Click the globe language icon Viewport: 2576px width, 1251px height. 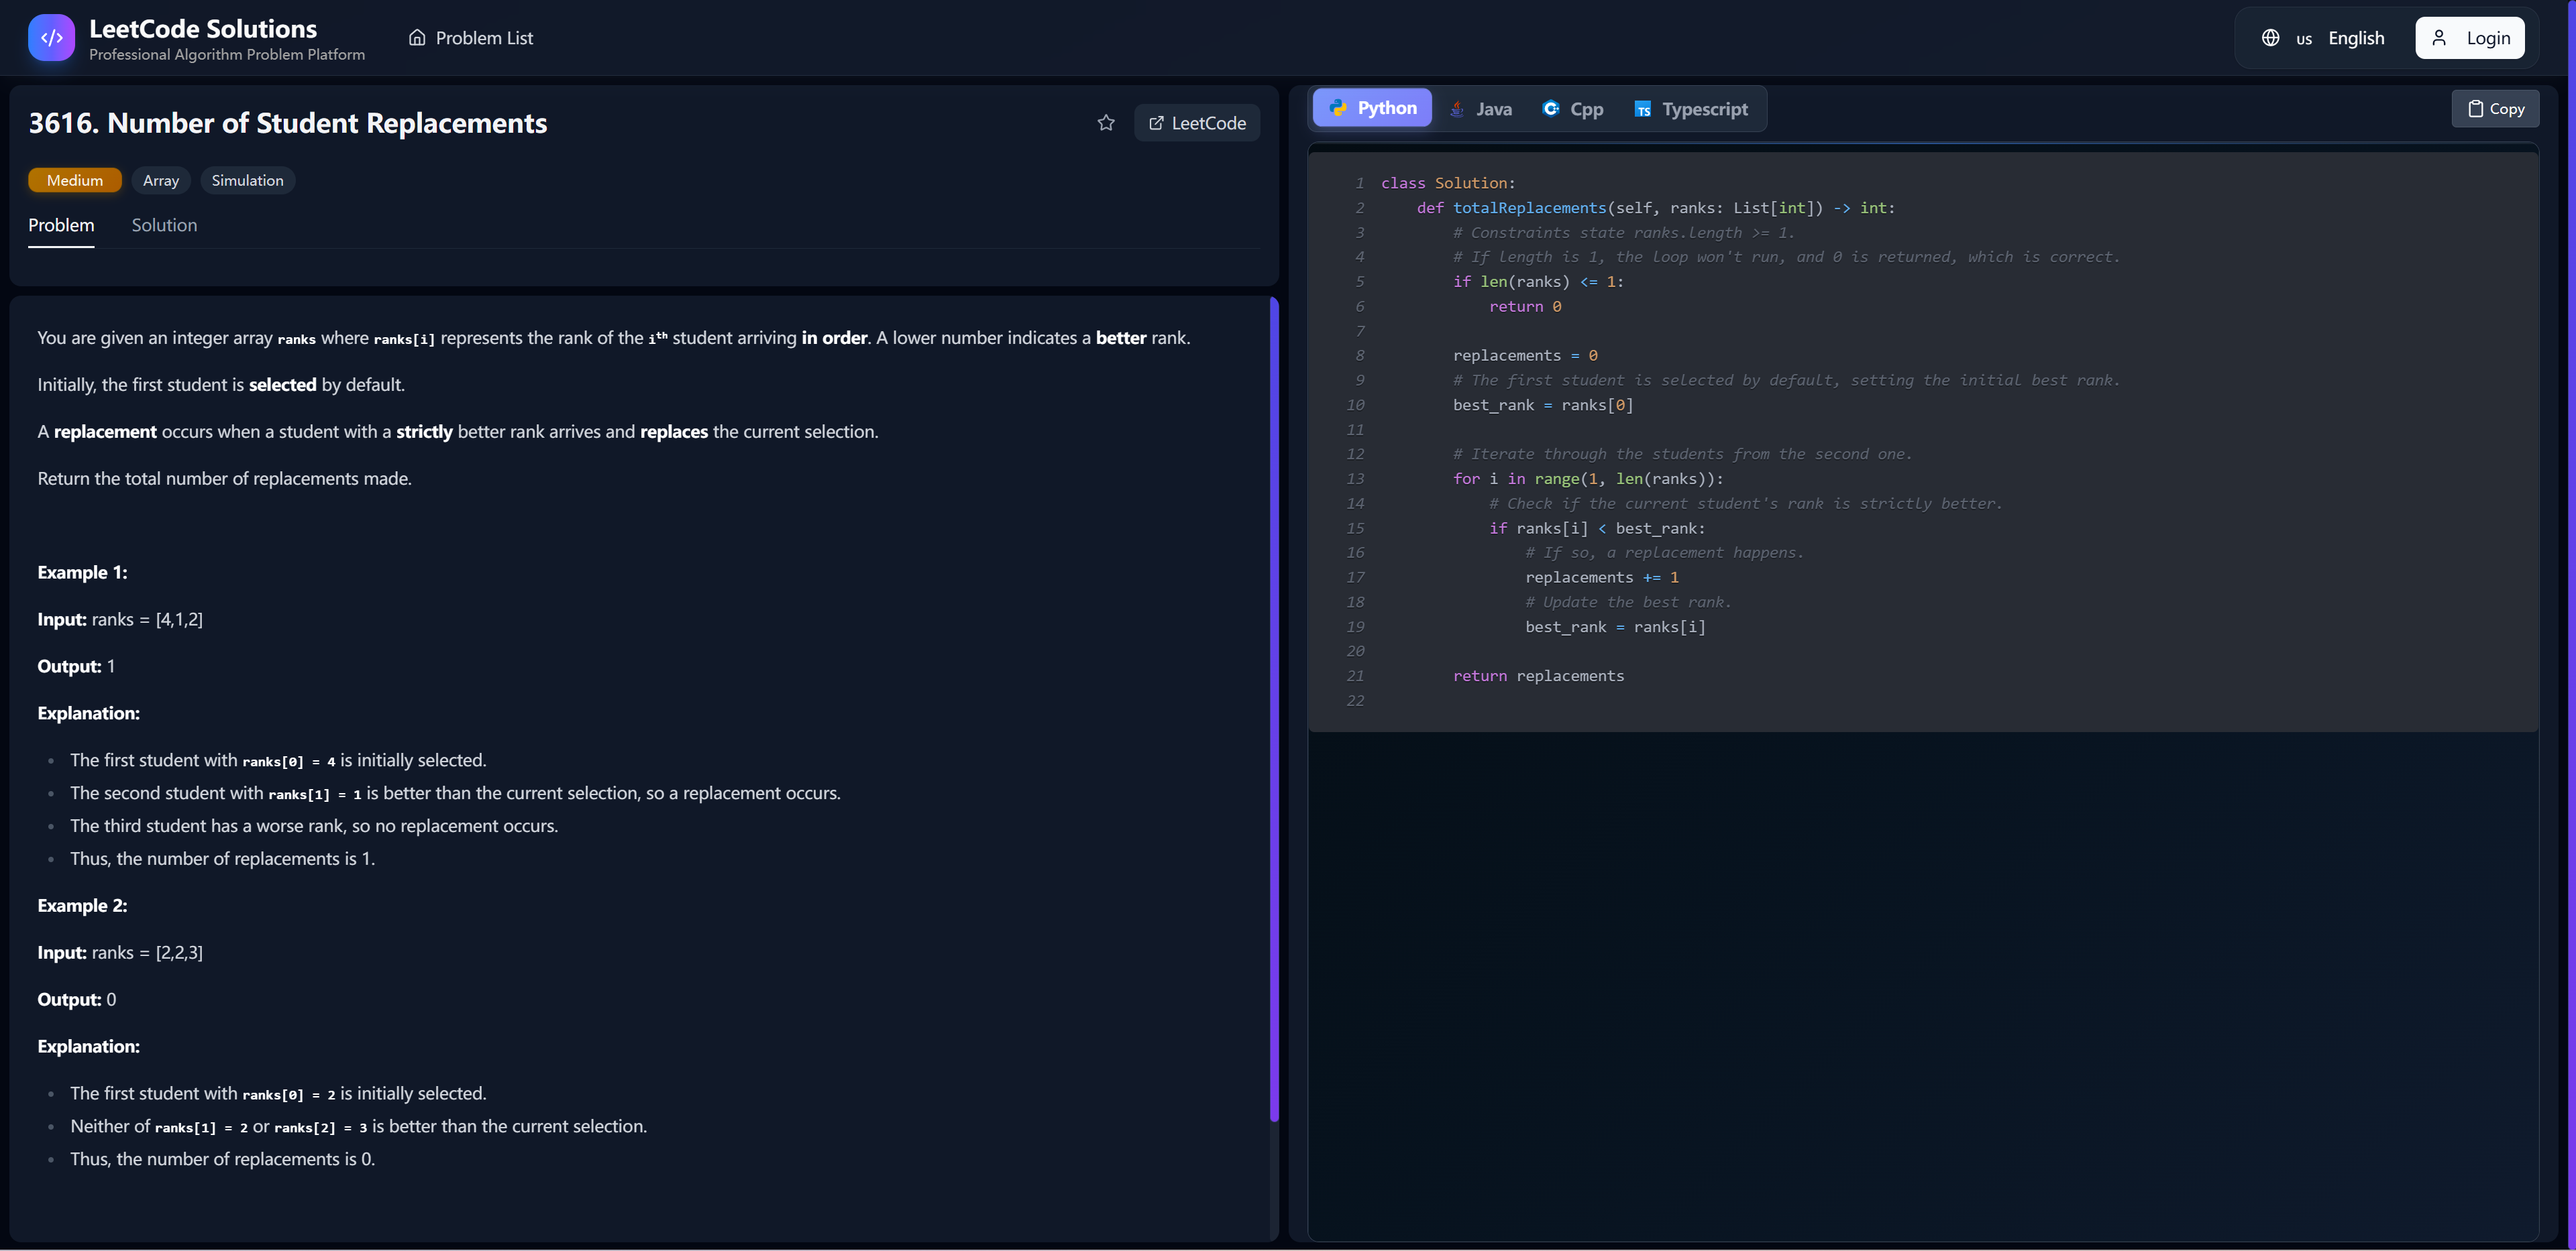(2270, 38)
